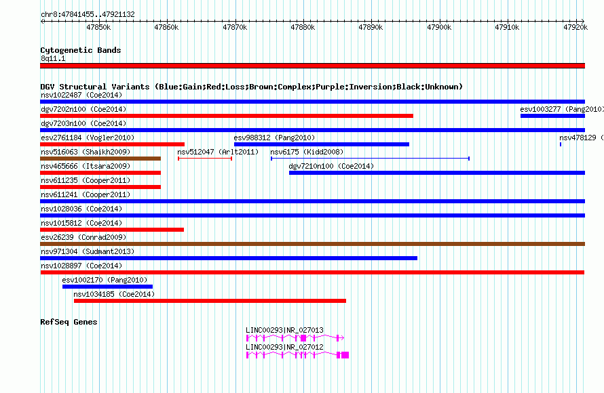Viewport: 604px width, 393px height.
Task: Click the RefSeq Genes track title
Action: coord(69,322)
